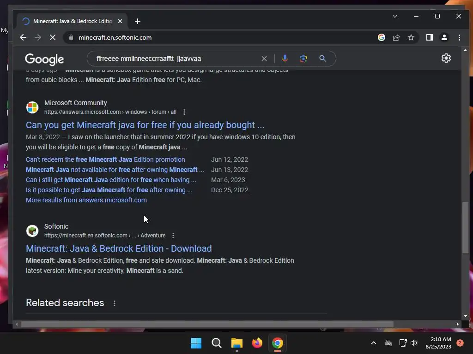Click the Microsoft Community favicon

[x=32, y=107]
